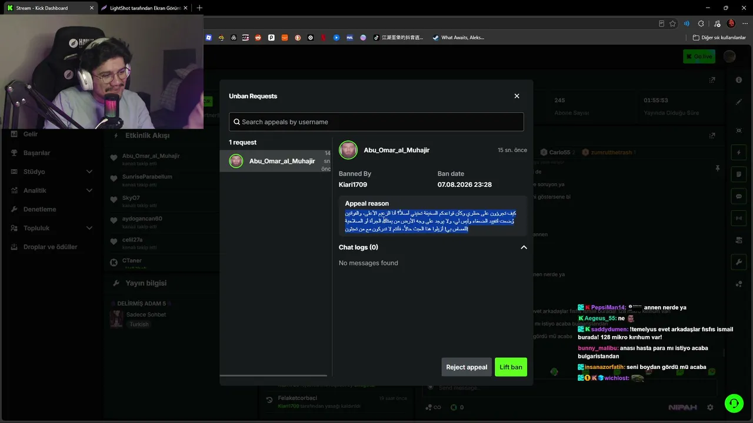Open Gelir in the left sidebar

click(x=31, y=134)
